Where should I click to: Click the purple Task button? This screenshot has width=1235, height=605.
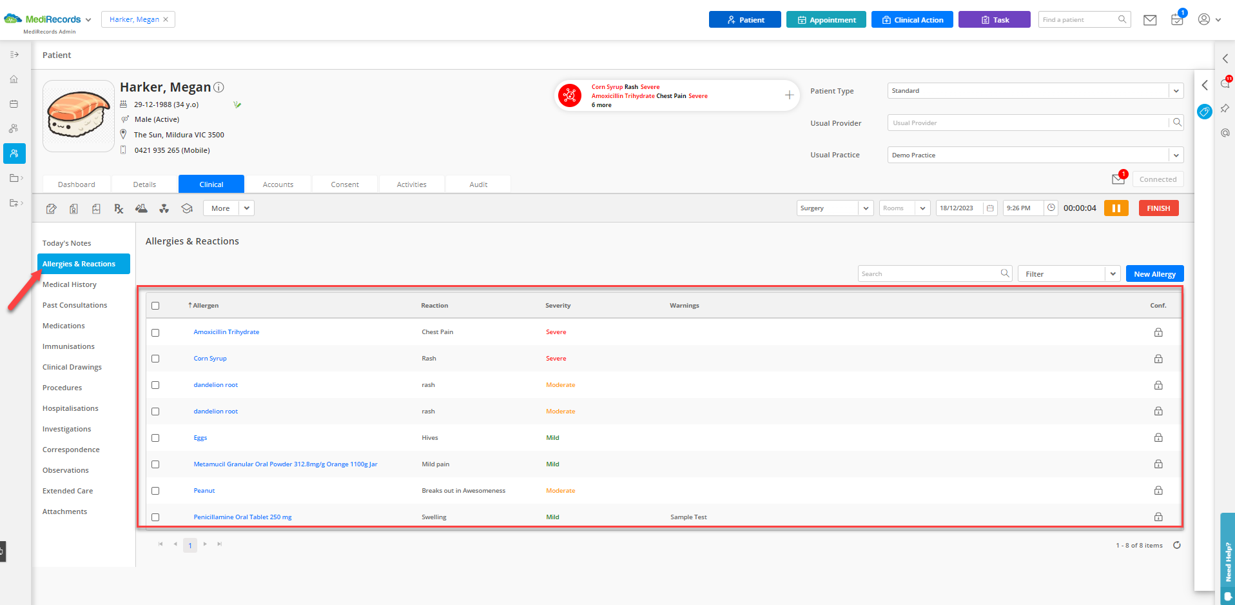[994, 19]
